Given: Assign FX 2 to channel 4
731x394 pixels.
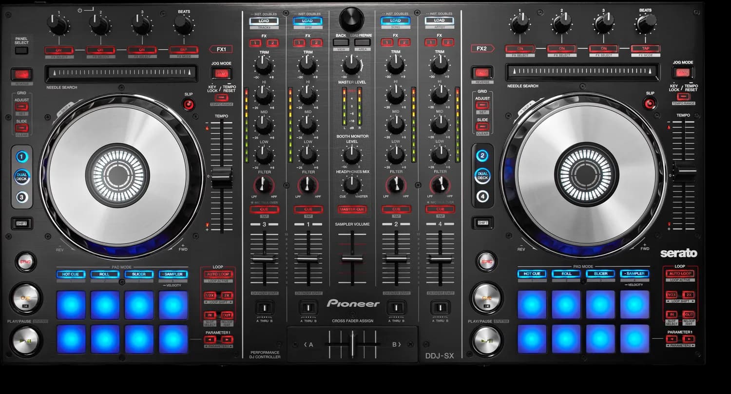Looking at the screenshot, I should tap(448, 43).
